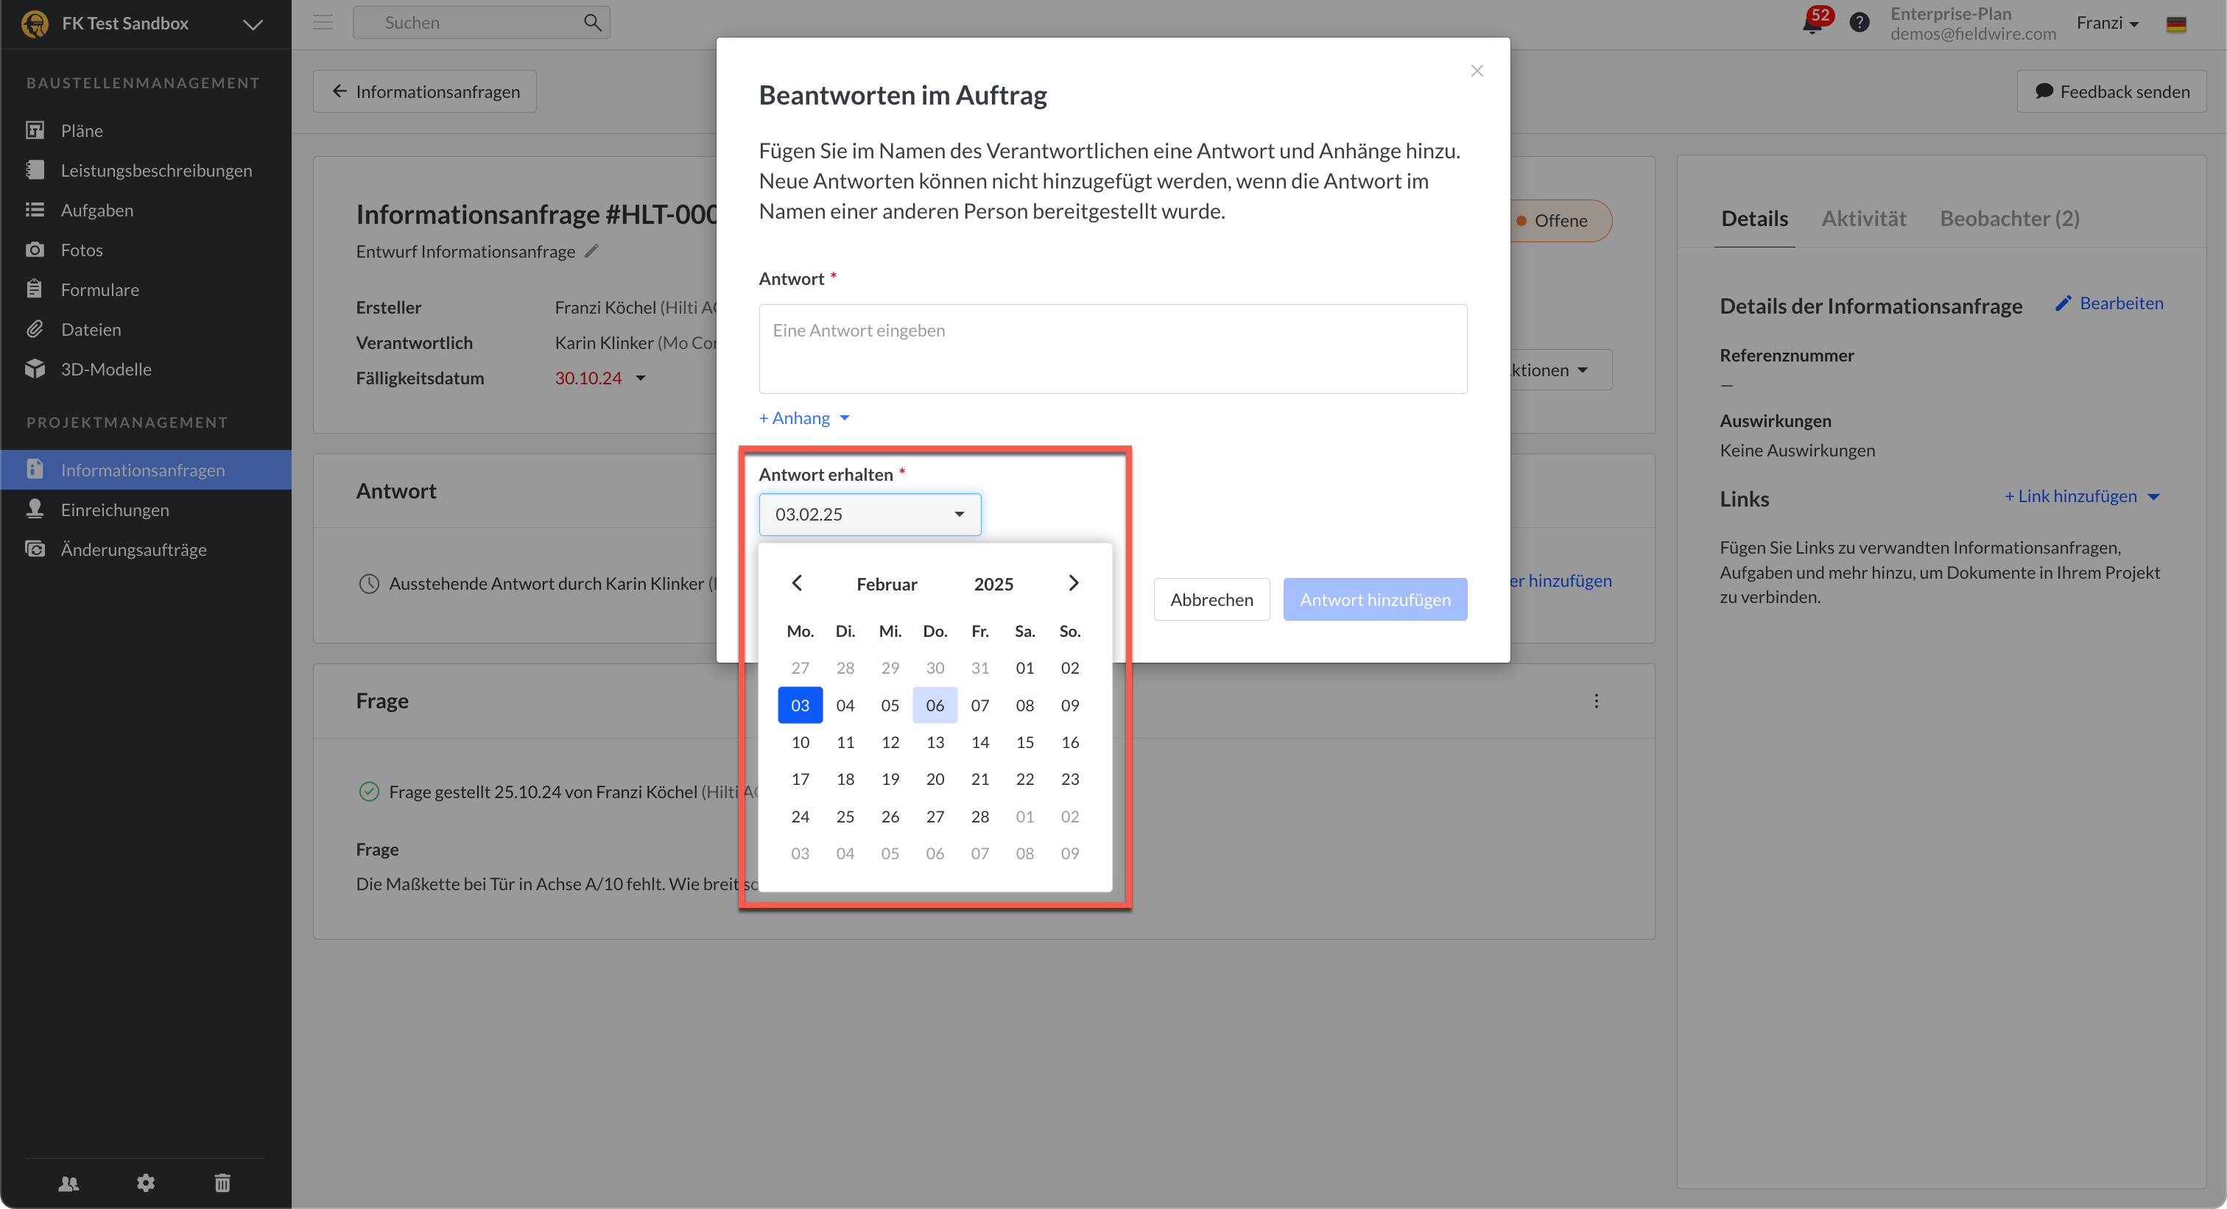2227x1209 pixels.
Task: Click the trash icon at sidebar bottom
Action: click(x=222, y=1183)
